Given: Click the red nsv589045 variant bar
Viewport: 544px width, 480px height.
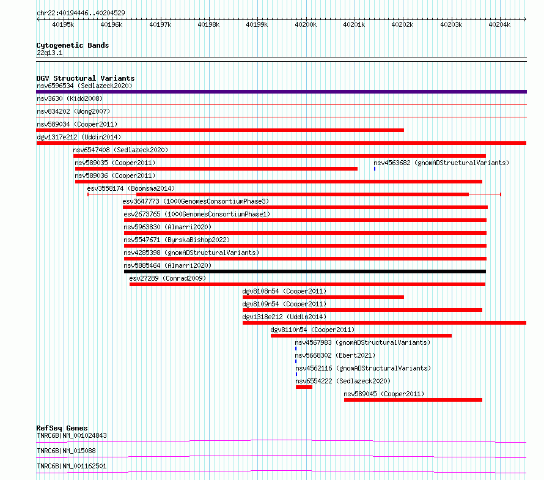Looking at the screenshot, I should pos(413,400).
